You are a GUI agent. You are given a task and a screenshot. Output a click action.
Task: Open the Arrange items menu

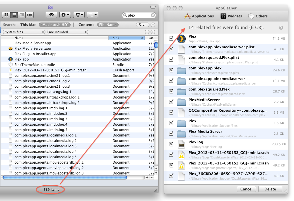click(x=93, y=15)
